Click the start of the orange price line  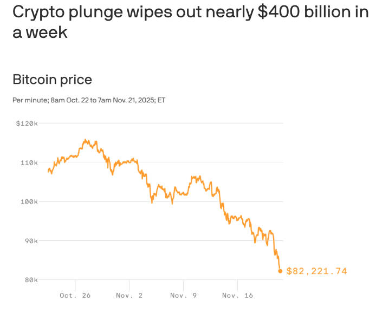(48, 171)
